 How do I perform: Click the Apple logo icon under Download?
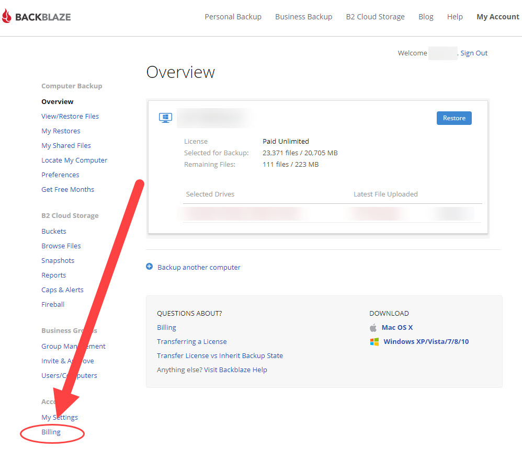[373, 328]
